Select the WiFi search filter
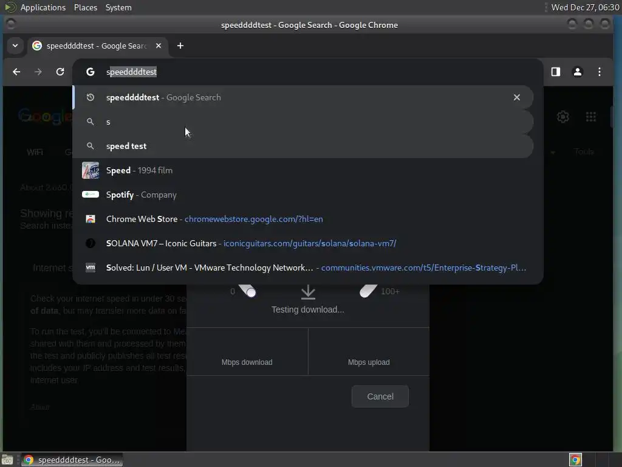Screen dimensions: 622x467 click(x=35, y=152)
